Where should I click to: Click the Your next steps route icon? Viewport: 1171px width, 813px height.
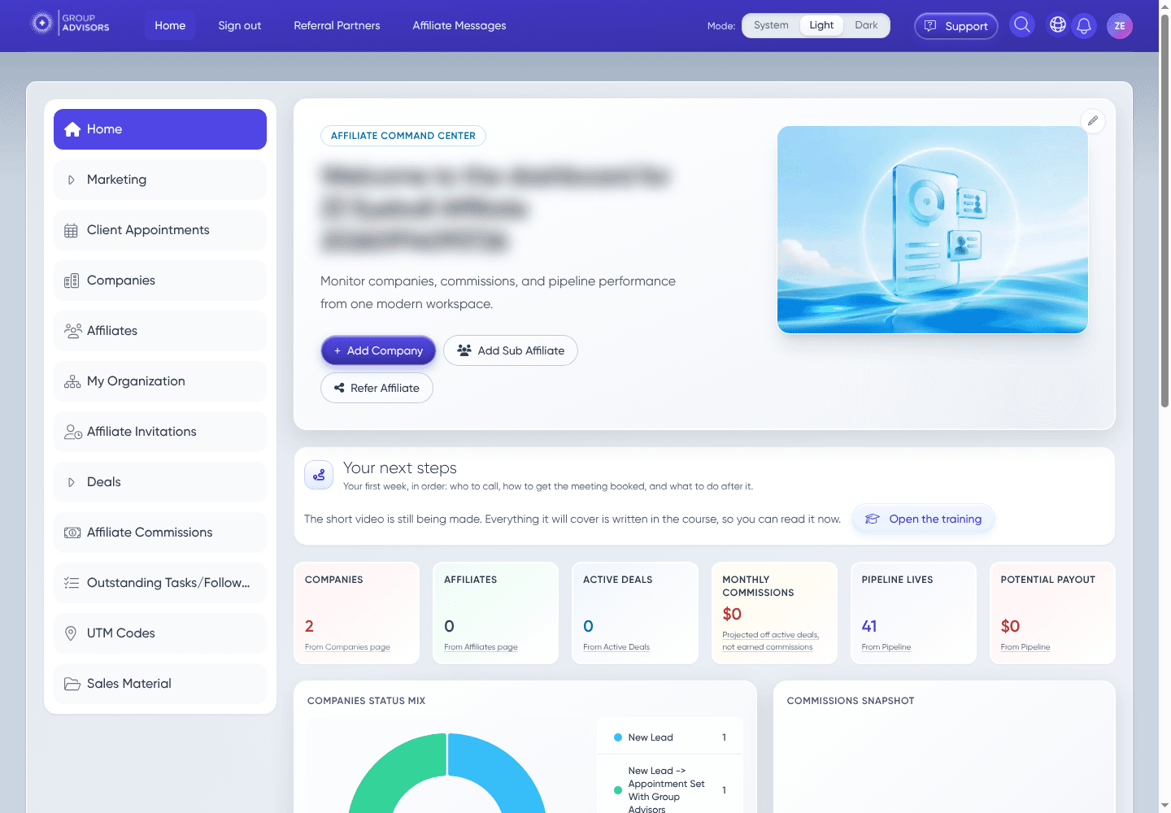click(x=319, y=475)
